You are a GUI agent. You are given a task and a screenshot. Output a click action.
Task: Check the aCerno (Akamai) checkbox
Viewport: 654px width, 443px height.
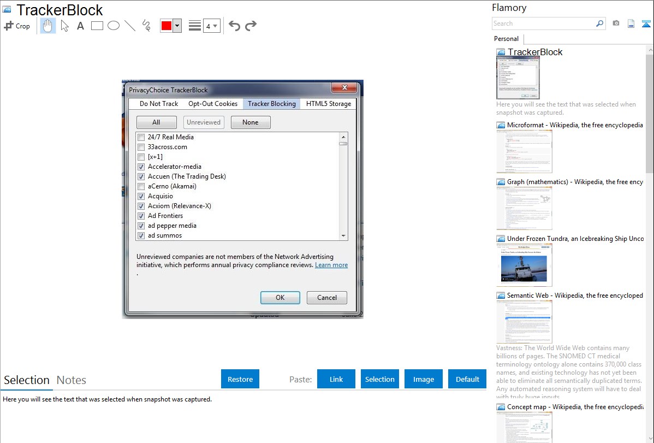click(141, 187)
